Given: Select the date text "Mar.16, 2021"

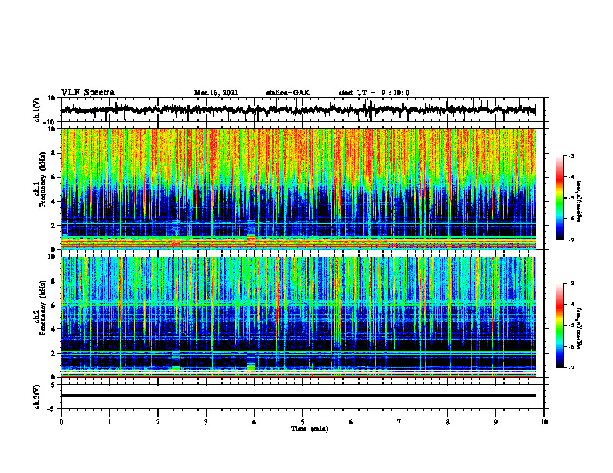Looking at the screenshot, I should click(x=216, y=93).
